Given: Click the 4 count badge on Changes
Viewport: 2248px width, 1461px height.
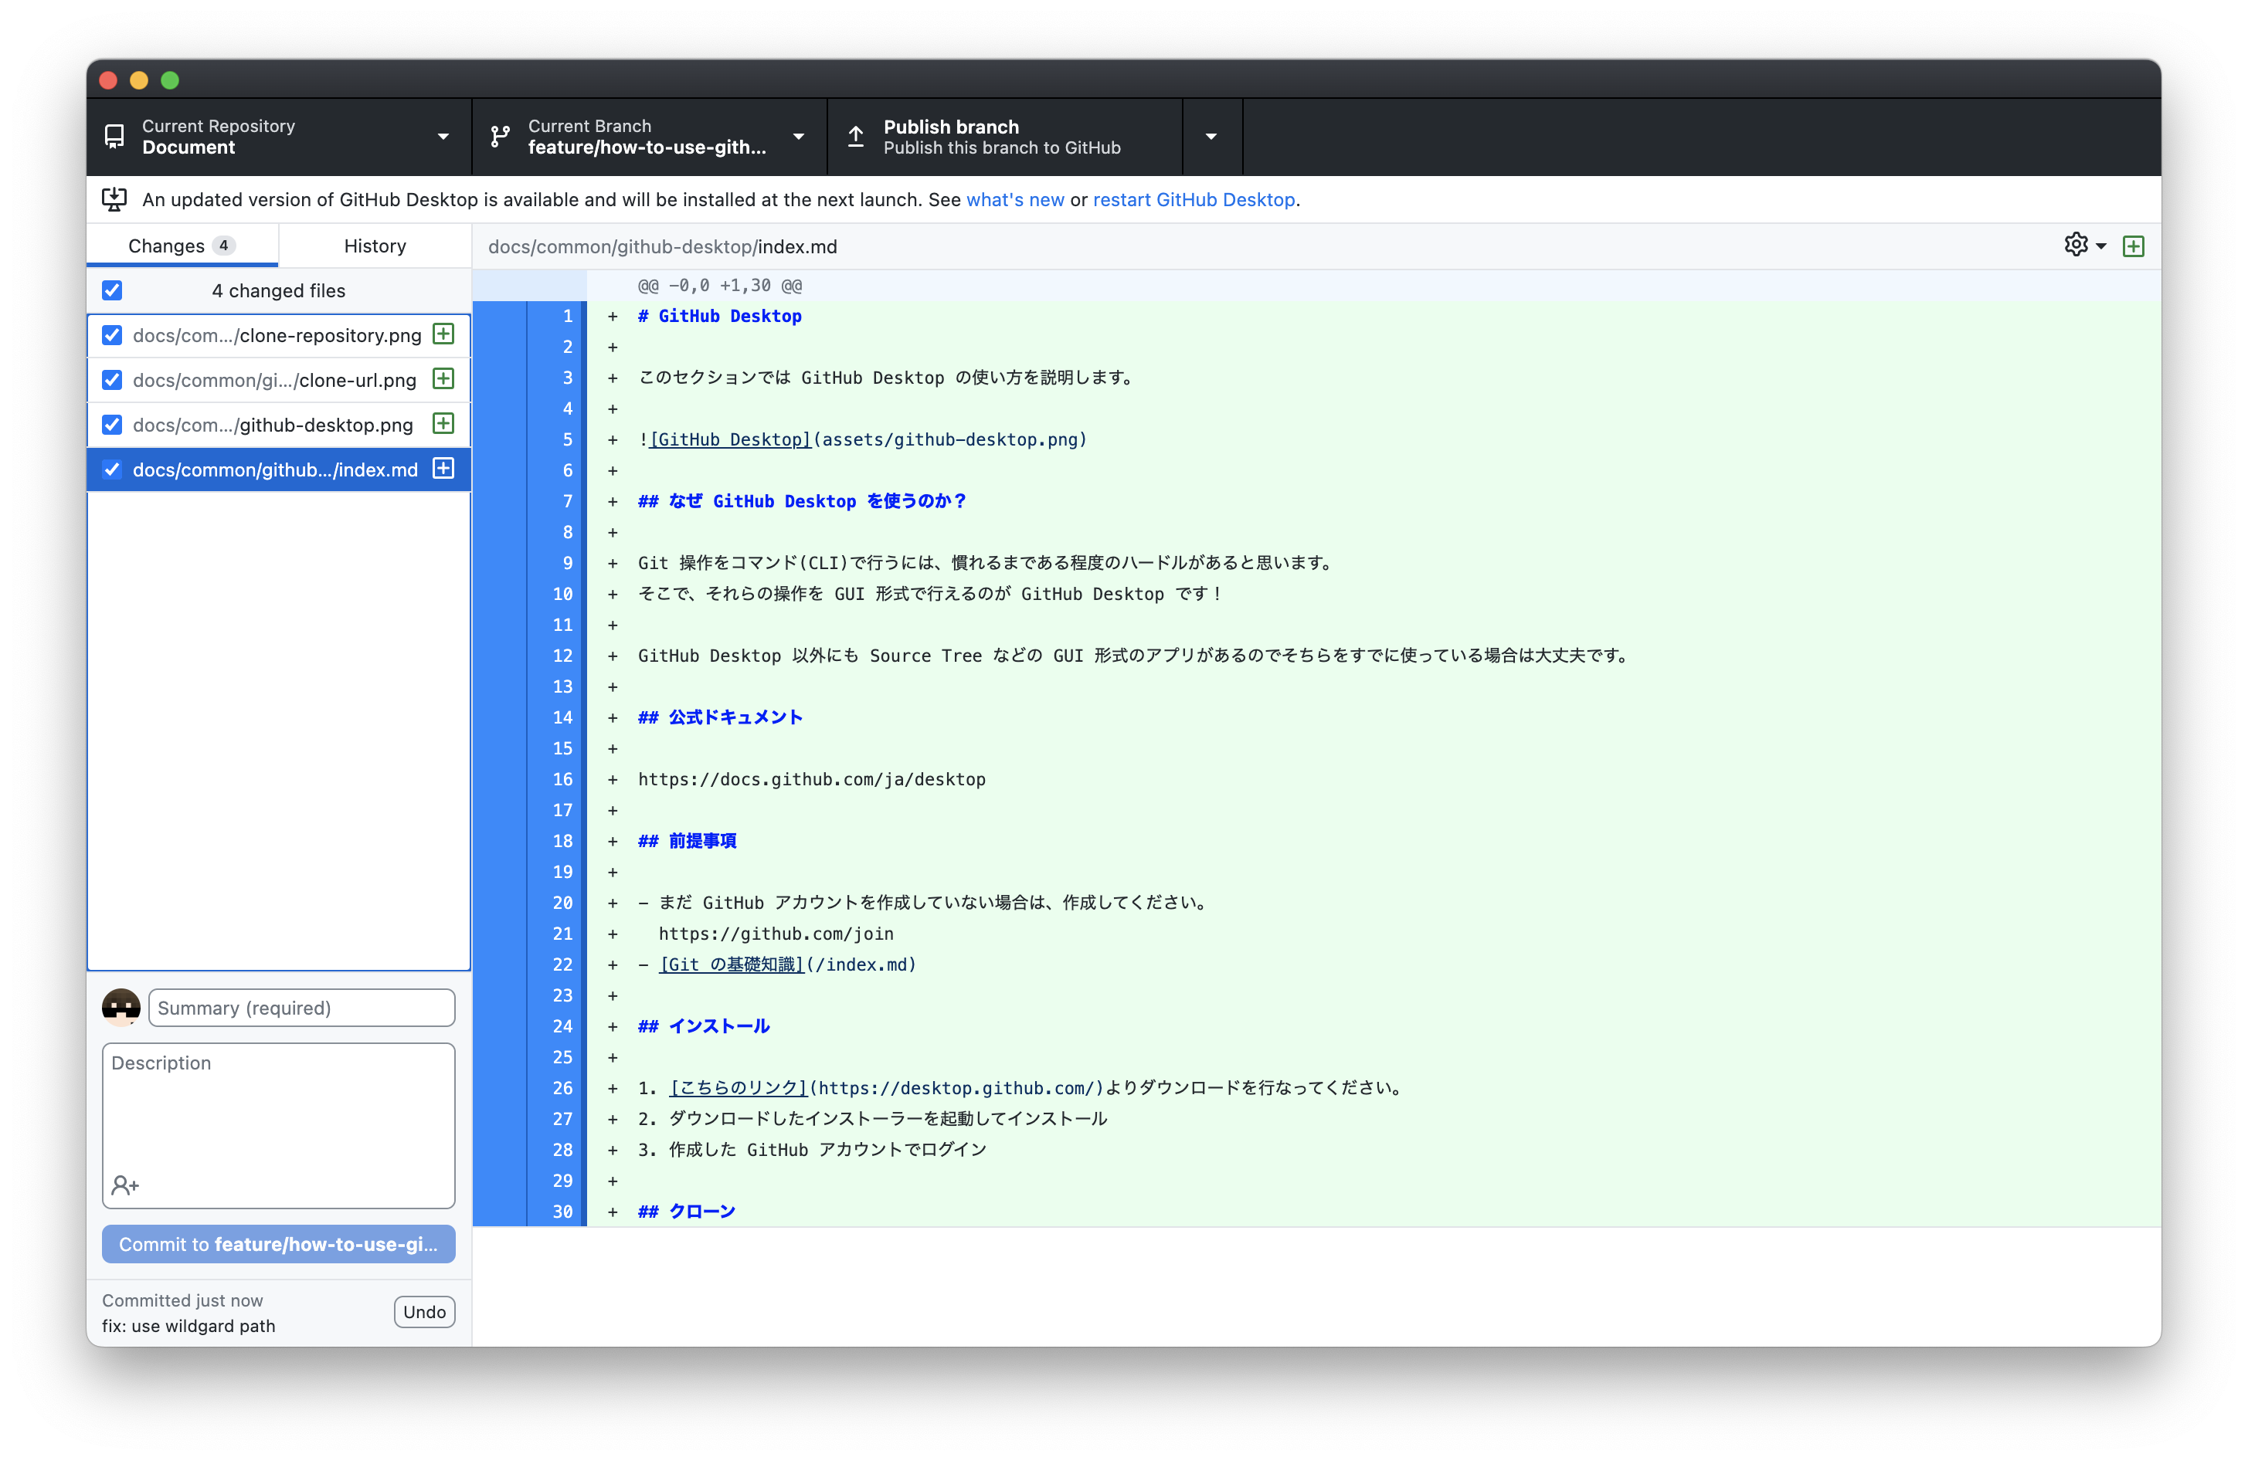Looking at the screenshot, I should [x=224, y=246].
